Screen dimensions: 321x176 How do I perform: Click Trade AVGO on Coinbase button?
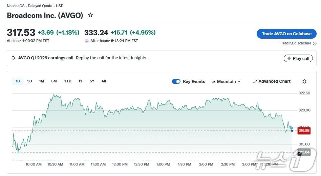(x=286, y=34)
